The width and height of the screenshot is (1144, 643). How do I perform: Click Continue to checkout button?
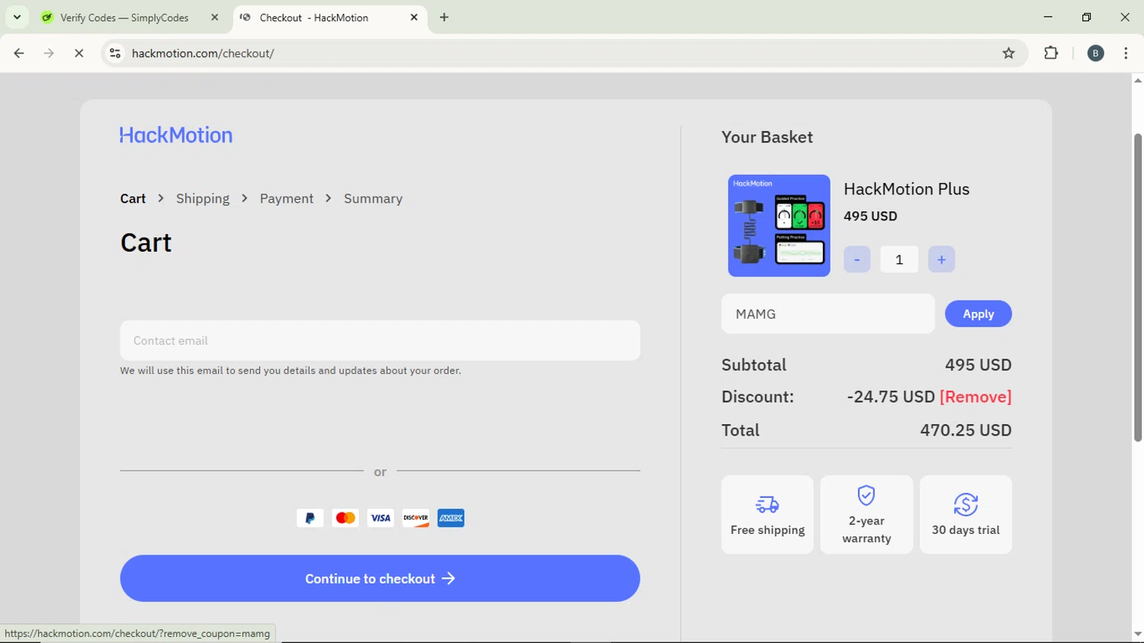(x=380, y=578)
